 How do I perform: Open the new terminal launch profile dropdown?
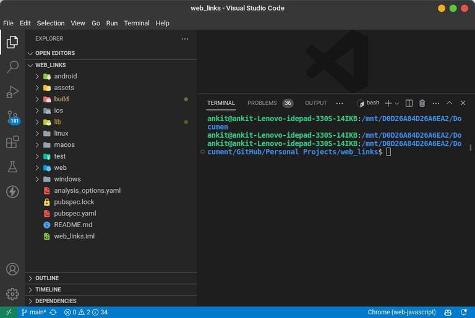click(397, 104)
